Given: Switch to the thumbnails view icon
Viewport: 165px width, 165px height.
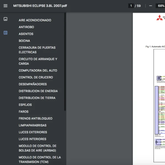Looking at the screenshot, I should coord(5,19).
